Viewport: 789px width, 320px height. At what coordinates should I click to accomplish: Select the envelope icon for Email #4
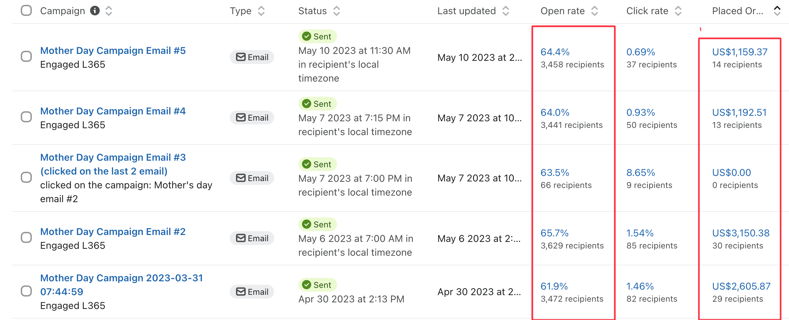tap(240, 117)
